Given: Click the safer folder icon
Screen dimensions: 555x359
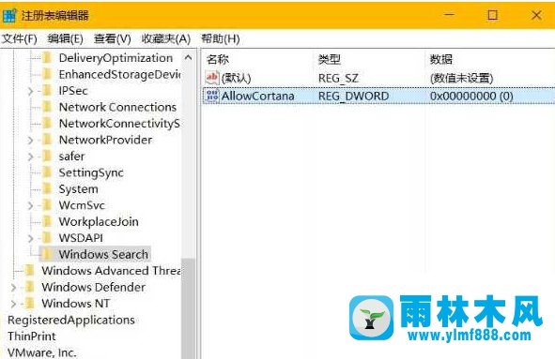Looking at the screenshot, I should point(47,156).
